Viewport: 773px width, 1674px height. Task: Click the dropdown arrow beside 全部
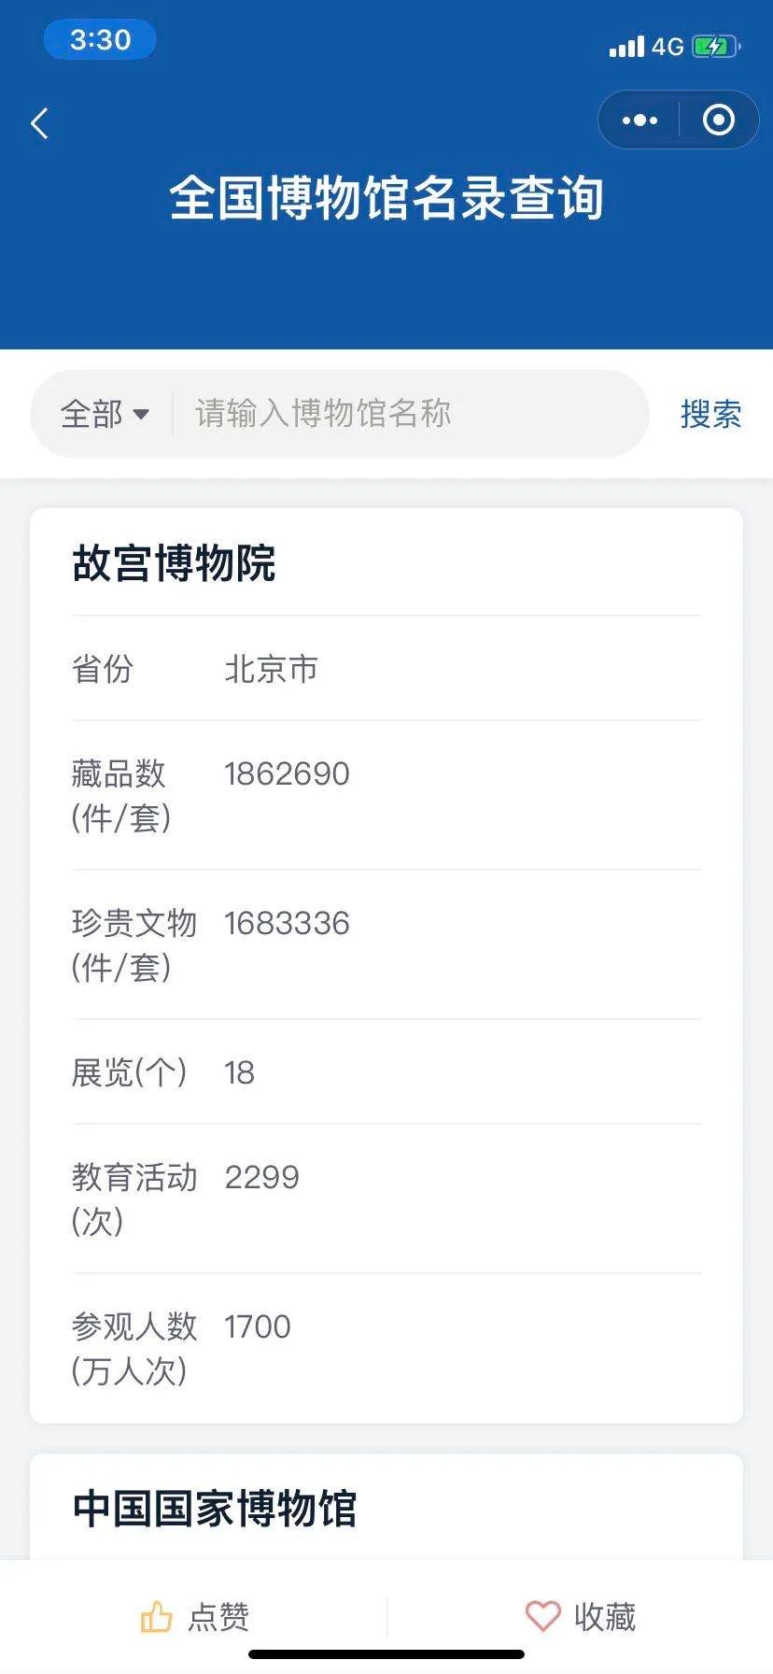coord(141,414)
